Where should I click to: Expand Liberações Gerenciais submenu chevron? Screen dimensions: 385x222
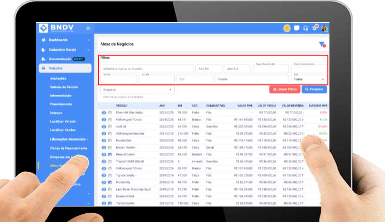tap(87, 139)
